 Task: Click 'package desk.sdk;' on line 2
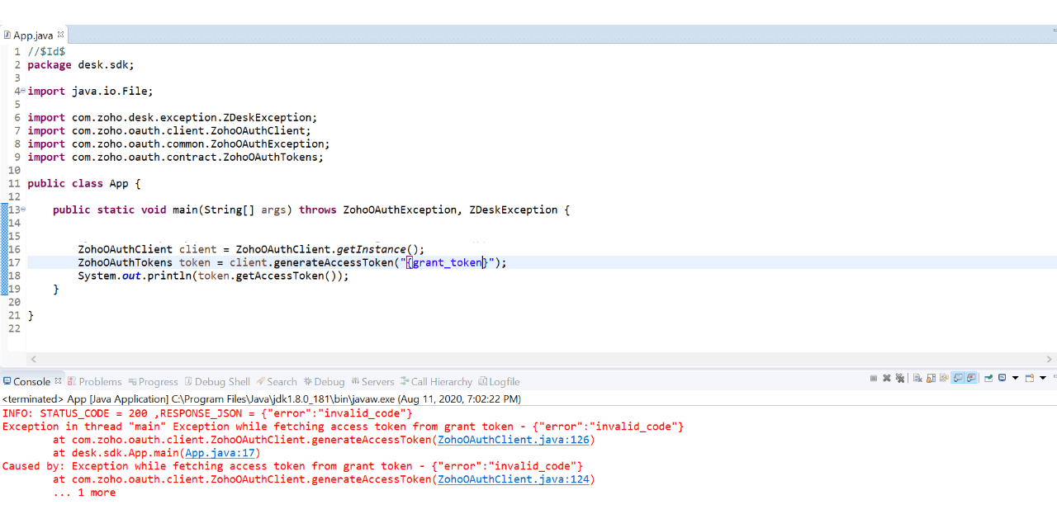point(80,64)
